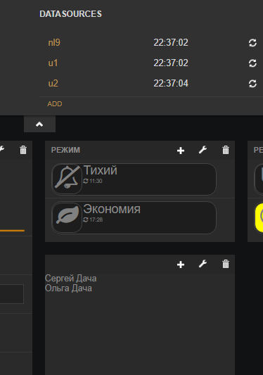Delete the leftmost partially visible pane

[x=23, y=150]
